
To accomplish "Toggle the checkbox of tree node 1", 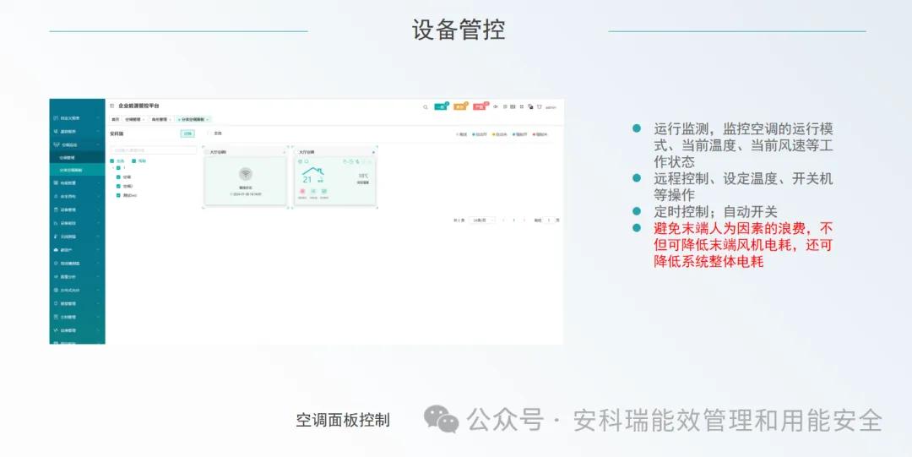I will coord(119,167).
